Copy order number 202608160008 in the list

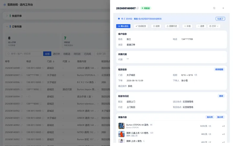point(22,68)
